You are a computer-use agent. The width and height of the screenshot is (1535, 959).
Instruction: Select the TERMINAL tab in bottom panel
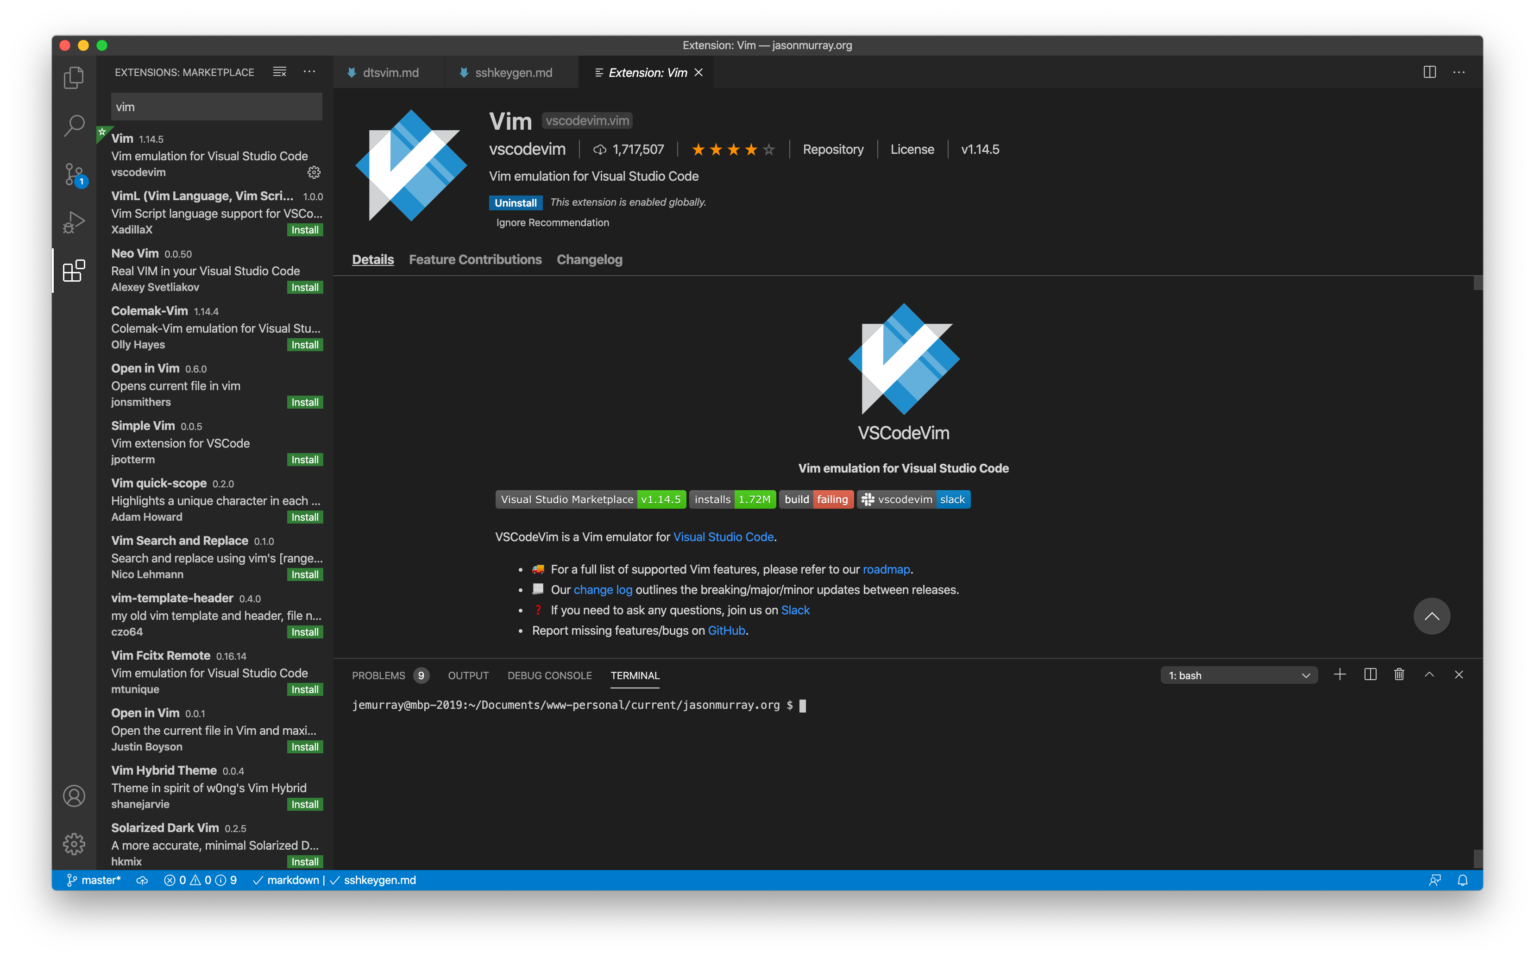tap(634, 675)
